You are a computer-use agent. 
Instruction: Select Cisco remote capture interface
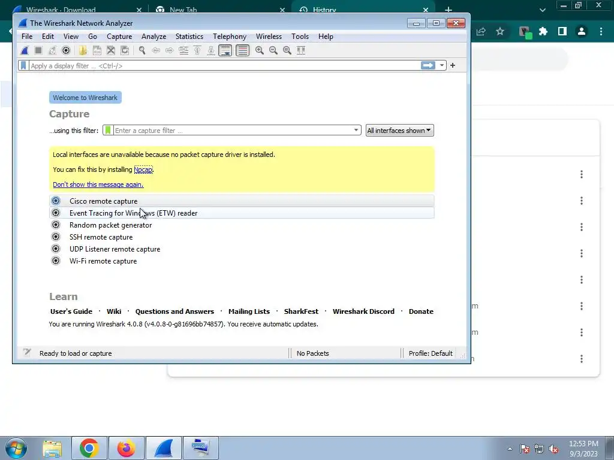pyautogui.click(x=242, y=201)
